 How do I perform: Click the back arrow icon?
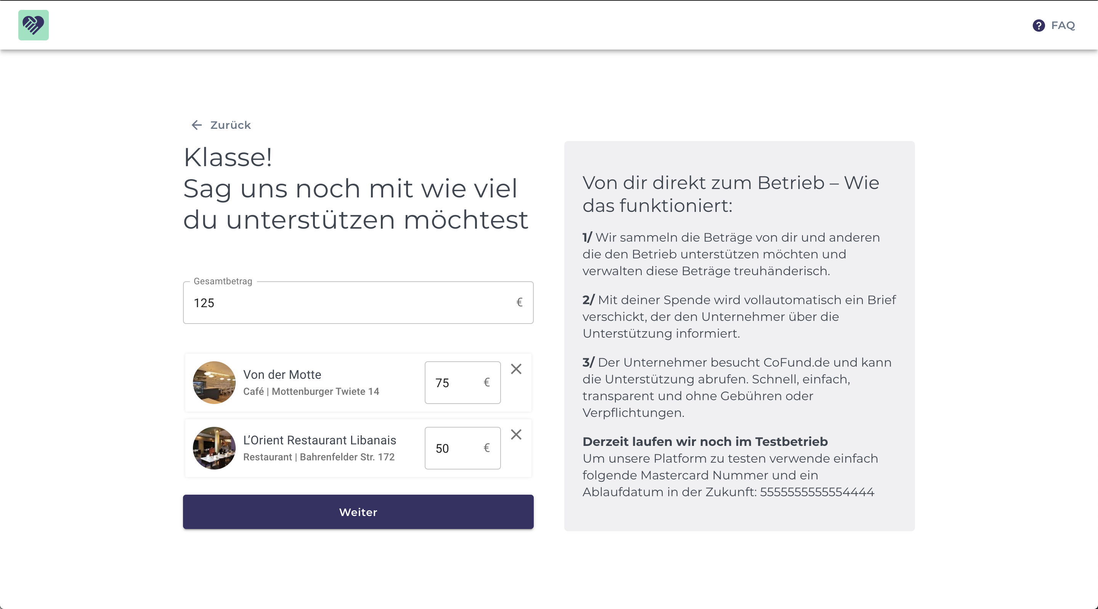[196, 125]
